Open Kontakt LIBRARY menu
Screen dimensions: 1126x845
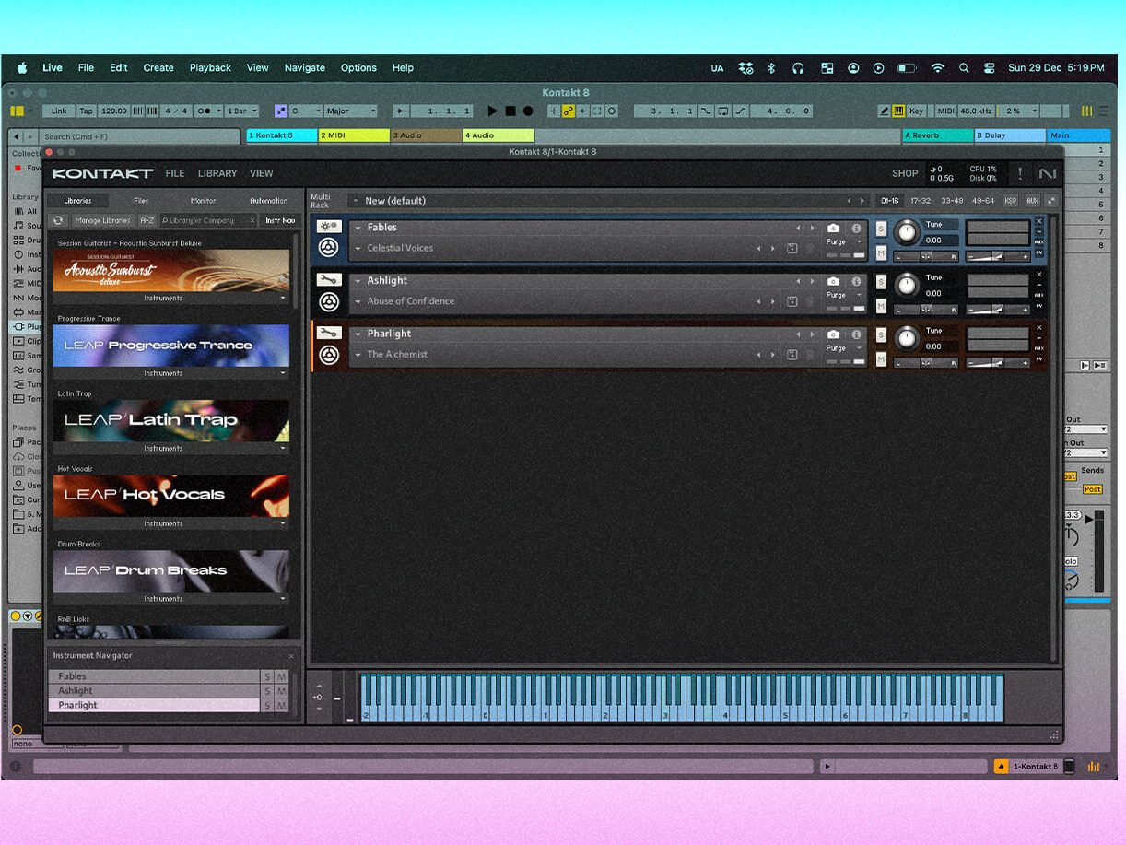coord(217,173)
